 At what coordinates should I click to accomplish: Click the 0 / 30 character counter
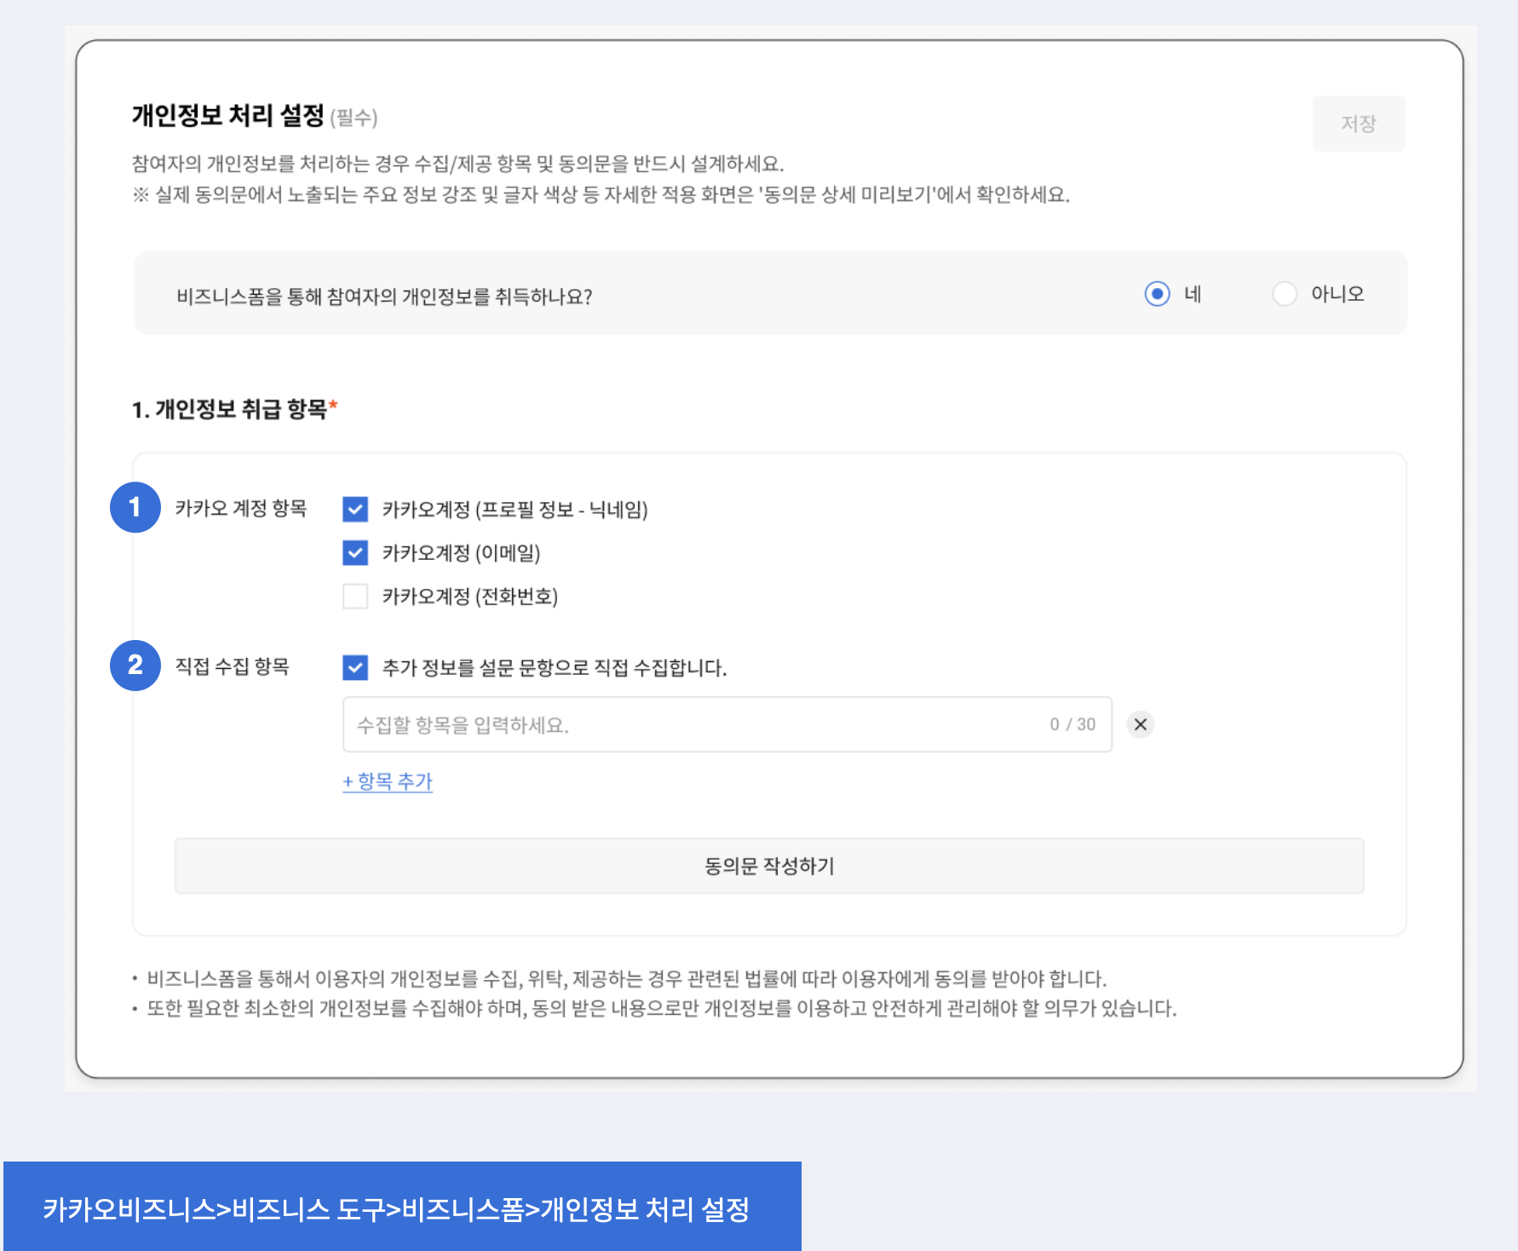(1072, 724)
